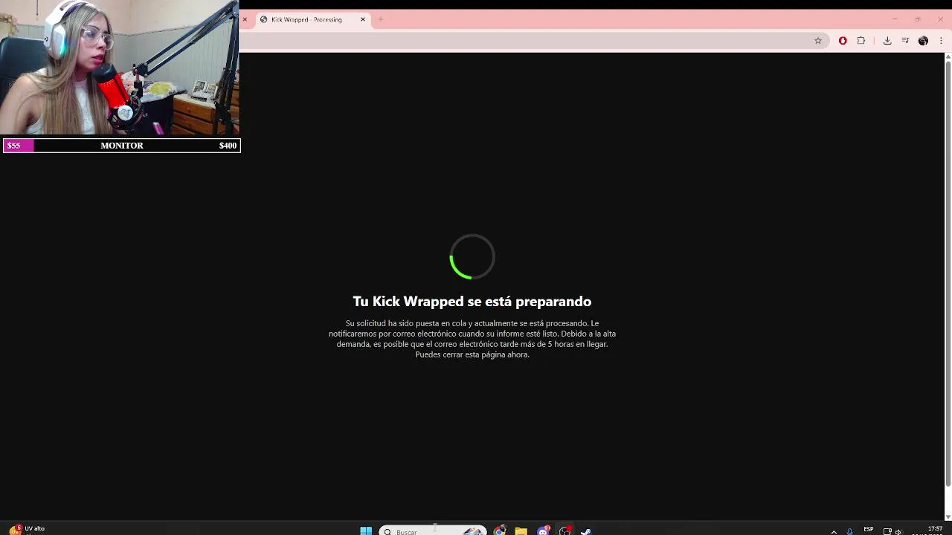Click the webcam overlay of the streamer

pos(120,68)
